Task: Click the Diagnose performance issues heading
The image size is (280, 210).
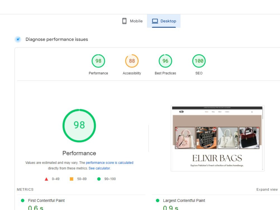Action: pyautogui.click(x=57, y=39)
